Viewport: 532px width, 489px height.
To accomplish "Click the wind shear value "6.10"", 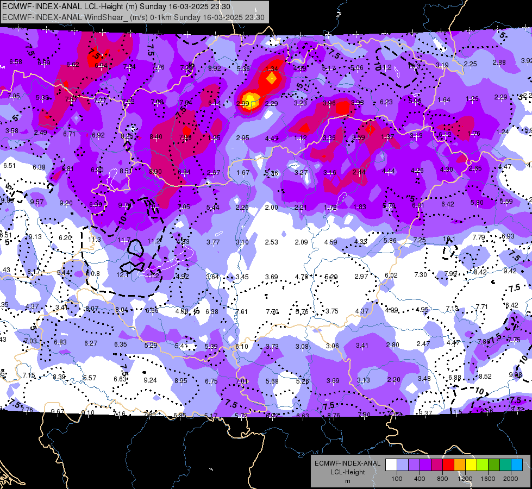I will pyautogui.click(x=241, y=347).
